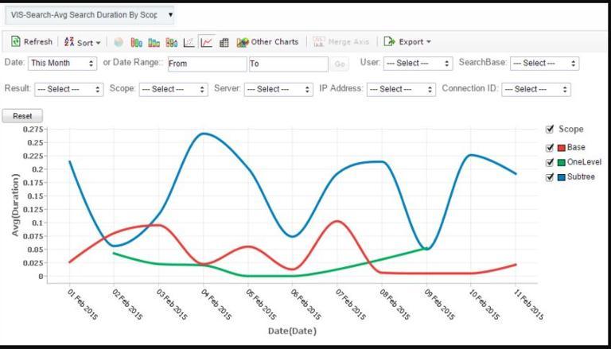Open the Connection ID dropdown
The image size is (611, 349).
pyautogui.click(x=535, y=89)
